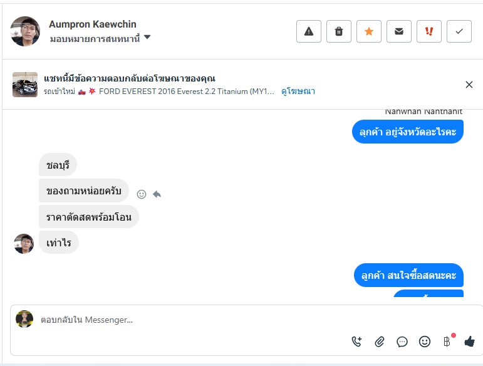Mark conversation done with checkmark

[459, 31]
